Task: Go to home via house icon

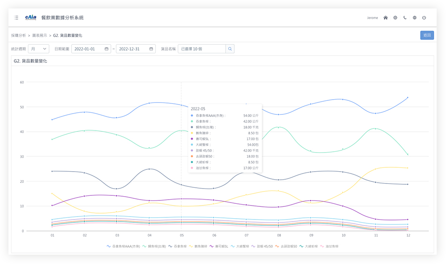Action: click(x=385, y=18)
